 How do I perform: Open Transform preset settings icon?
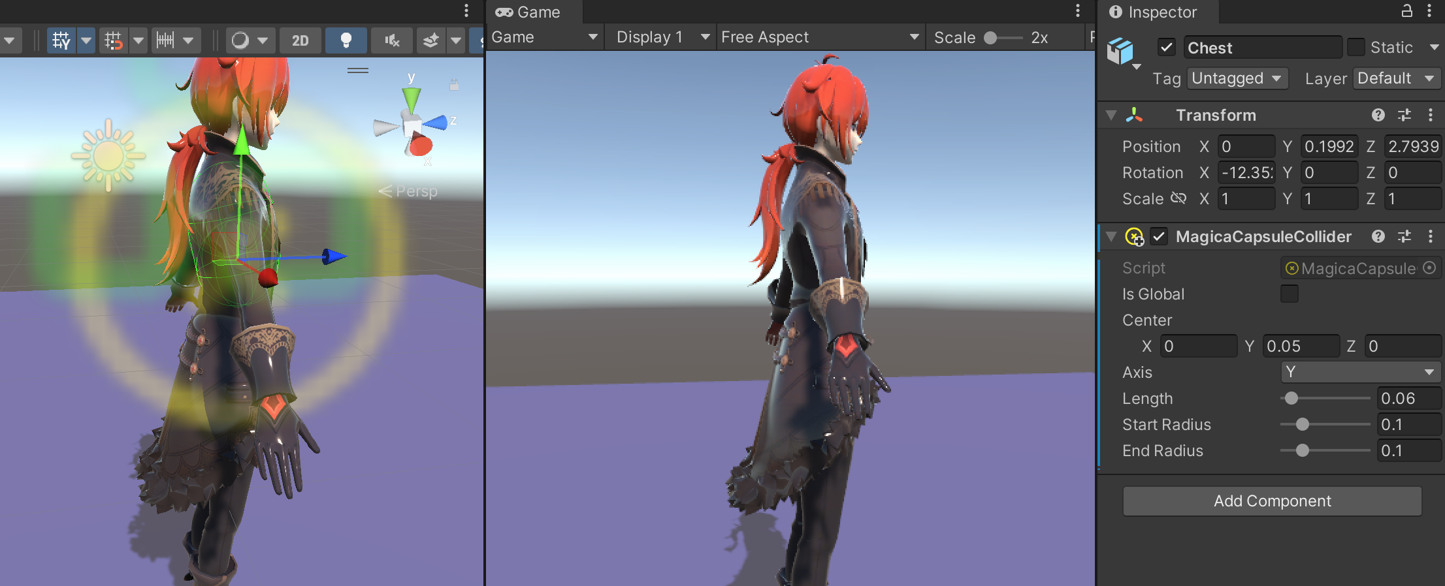coord(1404,116)
